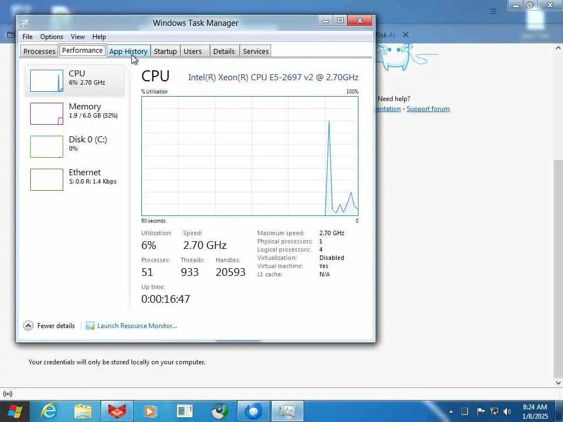Open the App History tab
This screenshot has height=422, width=563.
(128, 51)
